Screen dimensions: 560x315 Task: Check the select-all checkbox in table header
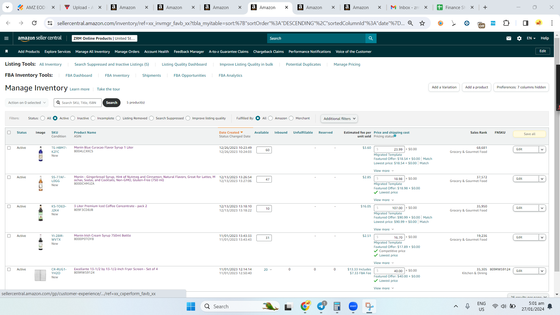(9, 132)
